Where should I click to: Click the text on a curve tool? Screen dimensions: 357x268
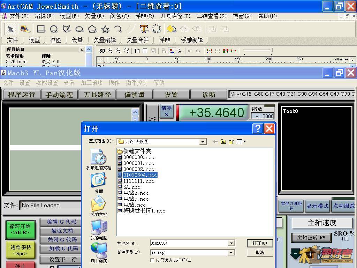point(157,29)
